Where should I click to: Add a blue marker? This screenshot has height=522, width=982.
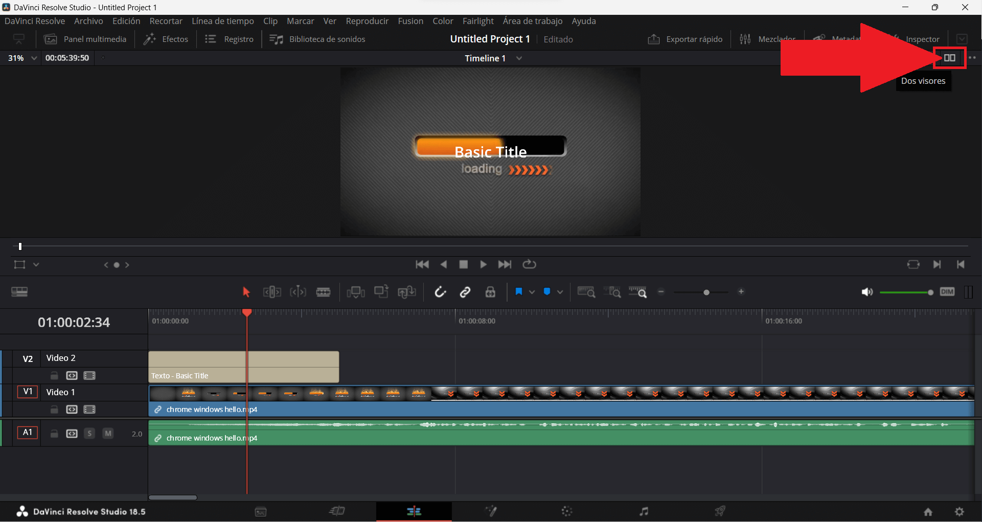tap(547, 291)
